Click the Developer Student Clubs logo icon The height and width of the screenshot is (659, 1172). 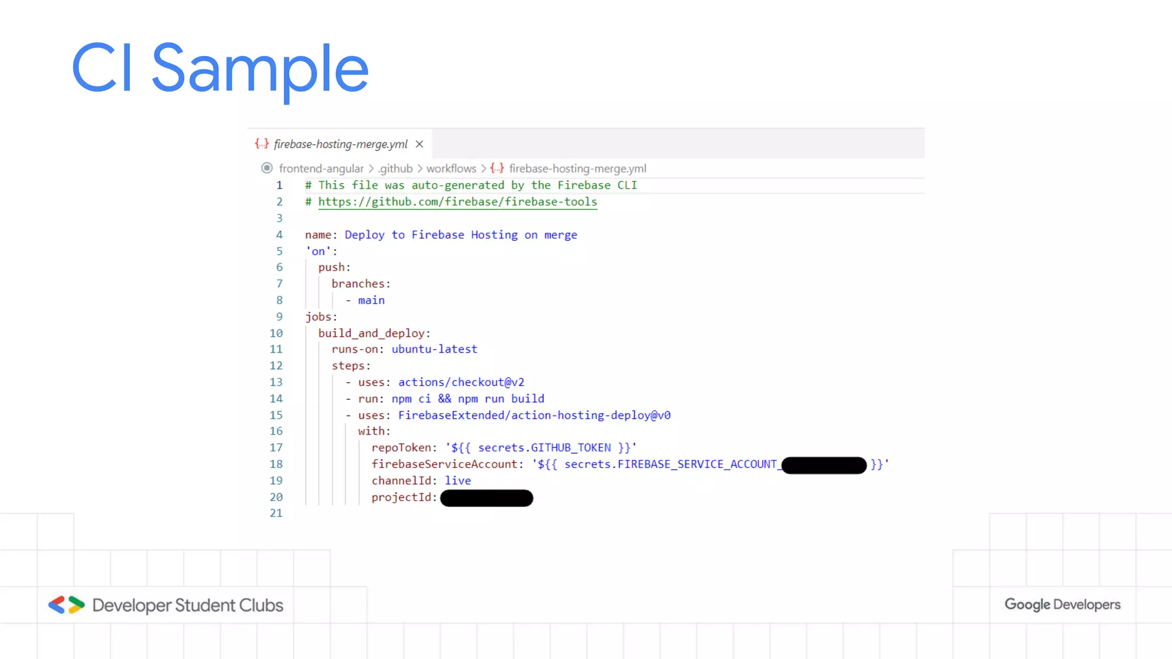click(x=66, y=605)
